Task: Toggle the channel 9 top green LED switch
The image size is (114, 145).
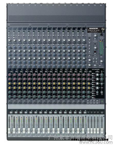Action: click(x=48, y=31)
